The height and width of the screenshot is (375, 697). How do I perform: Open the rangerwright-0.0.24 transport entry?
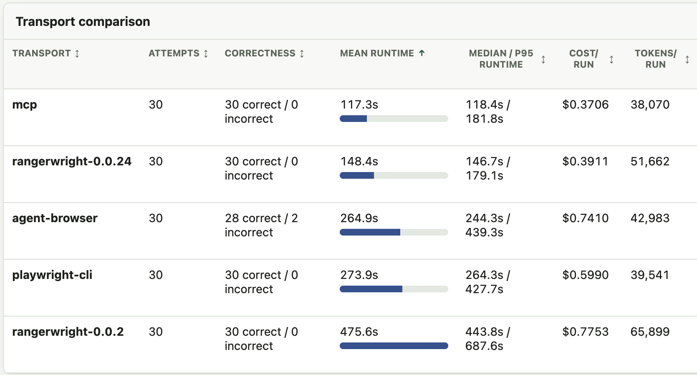tap(72, 161)
